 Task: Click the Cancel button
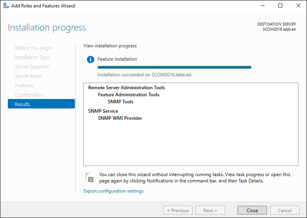coord(285,210)
